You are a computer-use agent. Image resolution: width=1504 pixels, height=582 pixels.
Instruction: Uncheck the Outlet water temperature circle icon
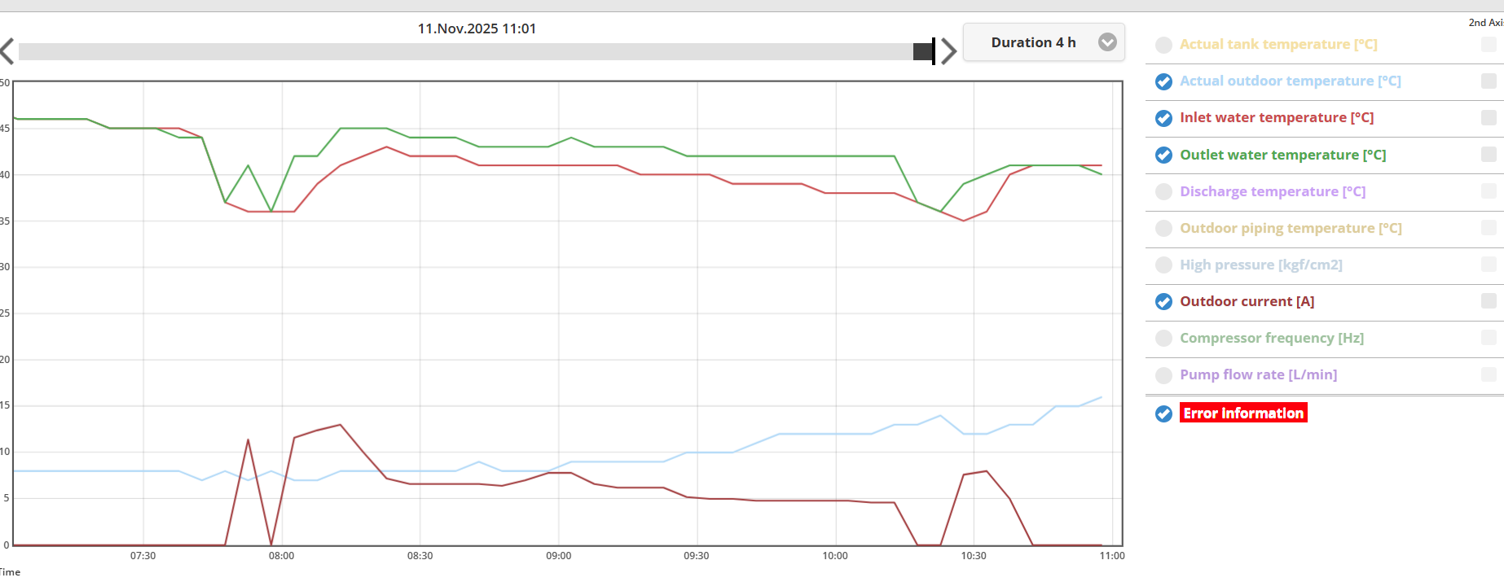tap(1163, 155)
